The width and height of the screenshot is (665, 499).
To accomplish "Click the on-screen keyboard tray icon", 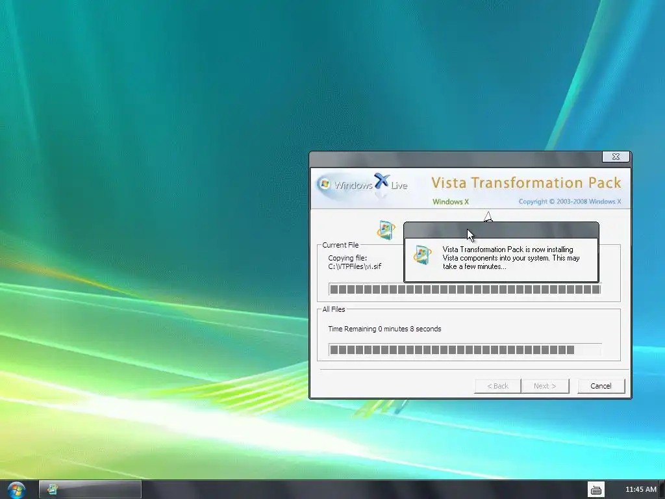I will 596,490.
